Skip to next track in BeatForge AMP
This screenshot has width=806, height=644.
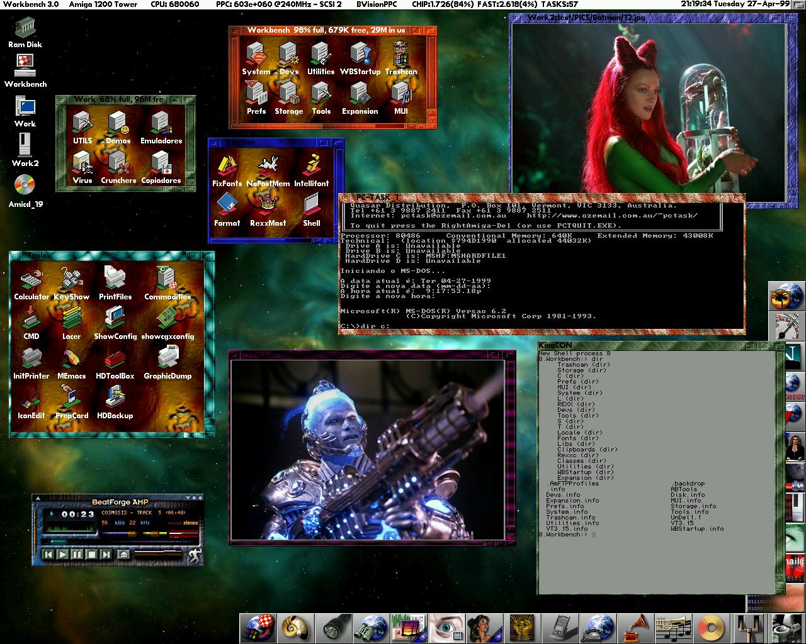[106, 554]
